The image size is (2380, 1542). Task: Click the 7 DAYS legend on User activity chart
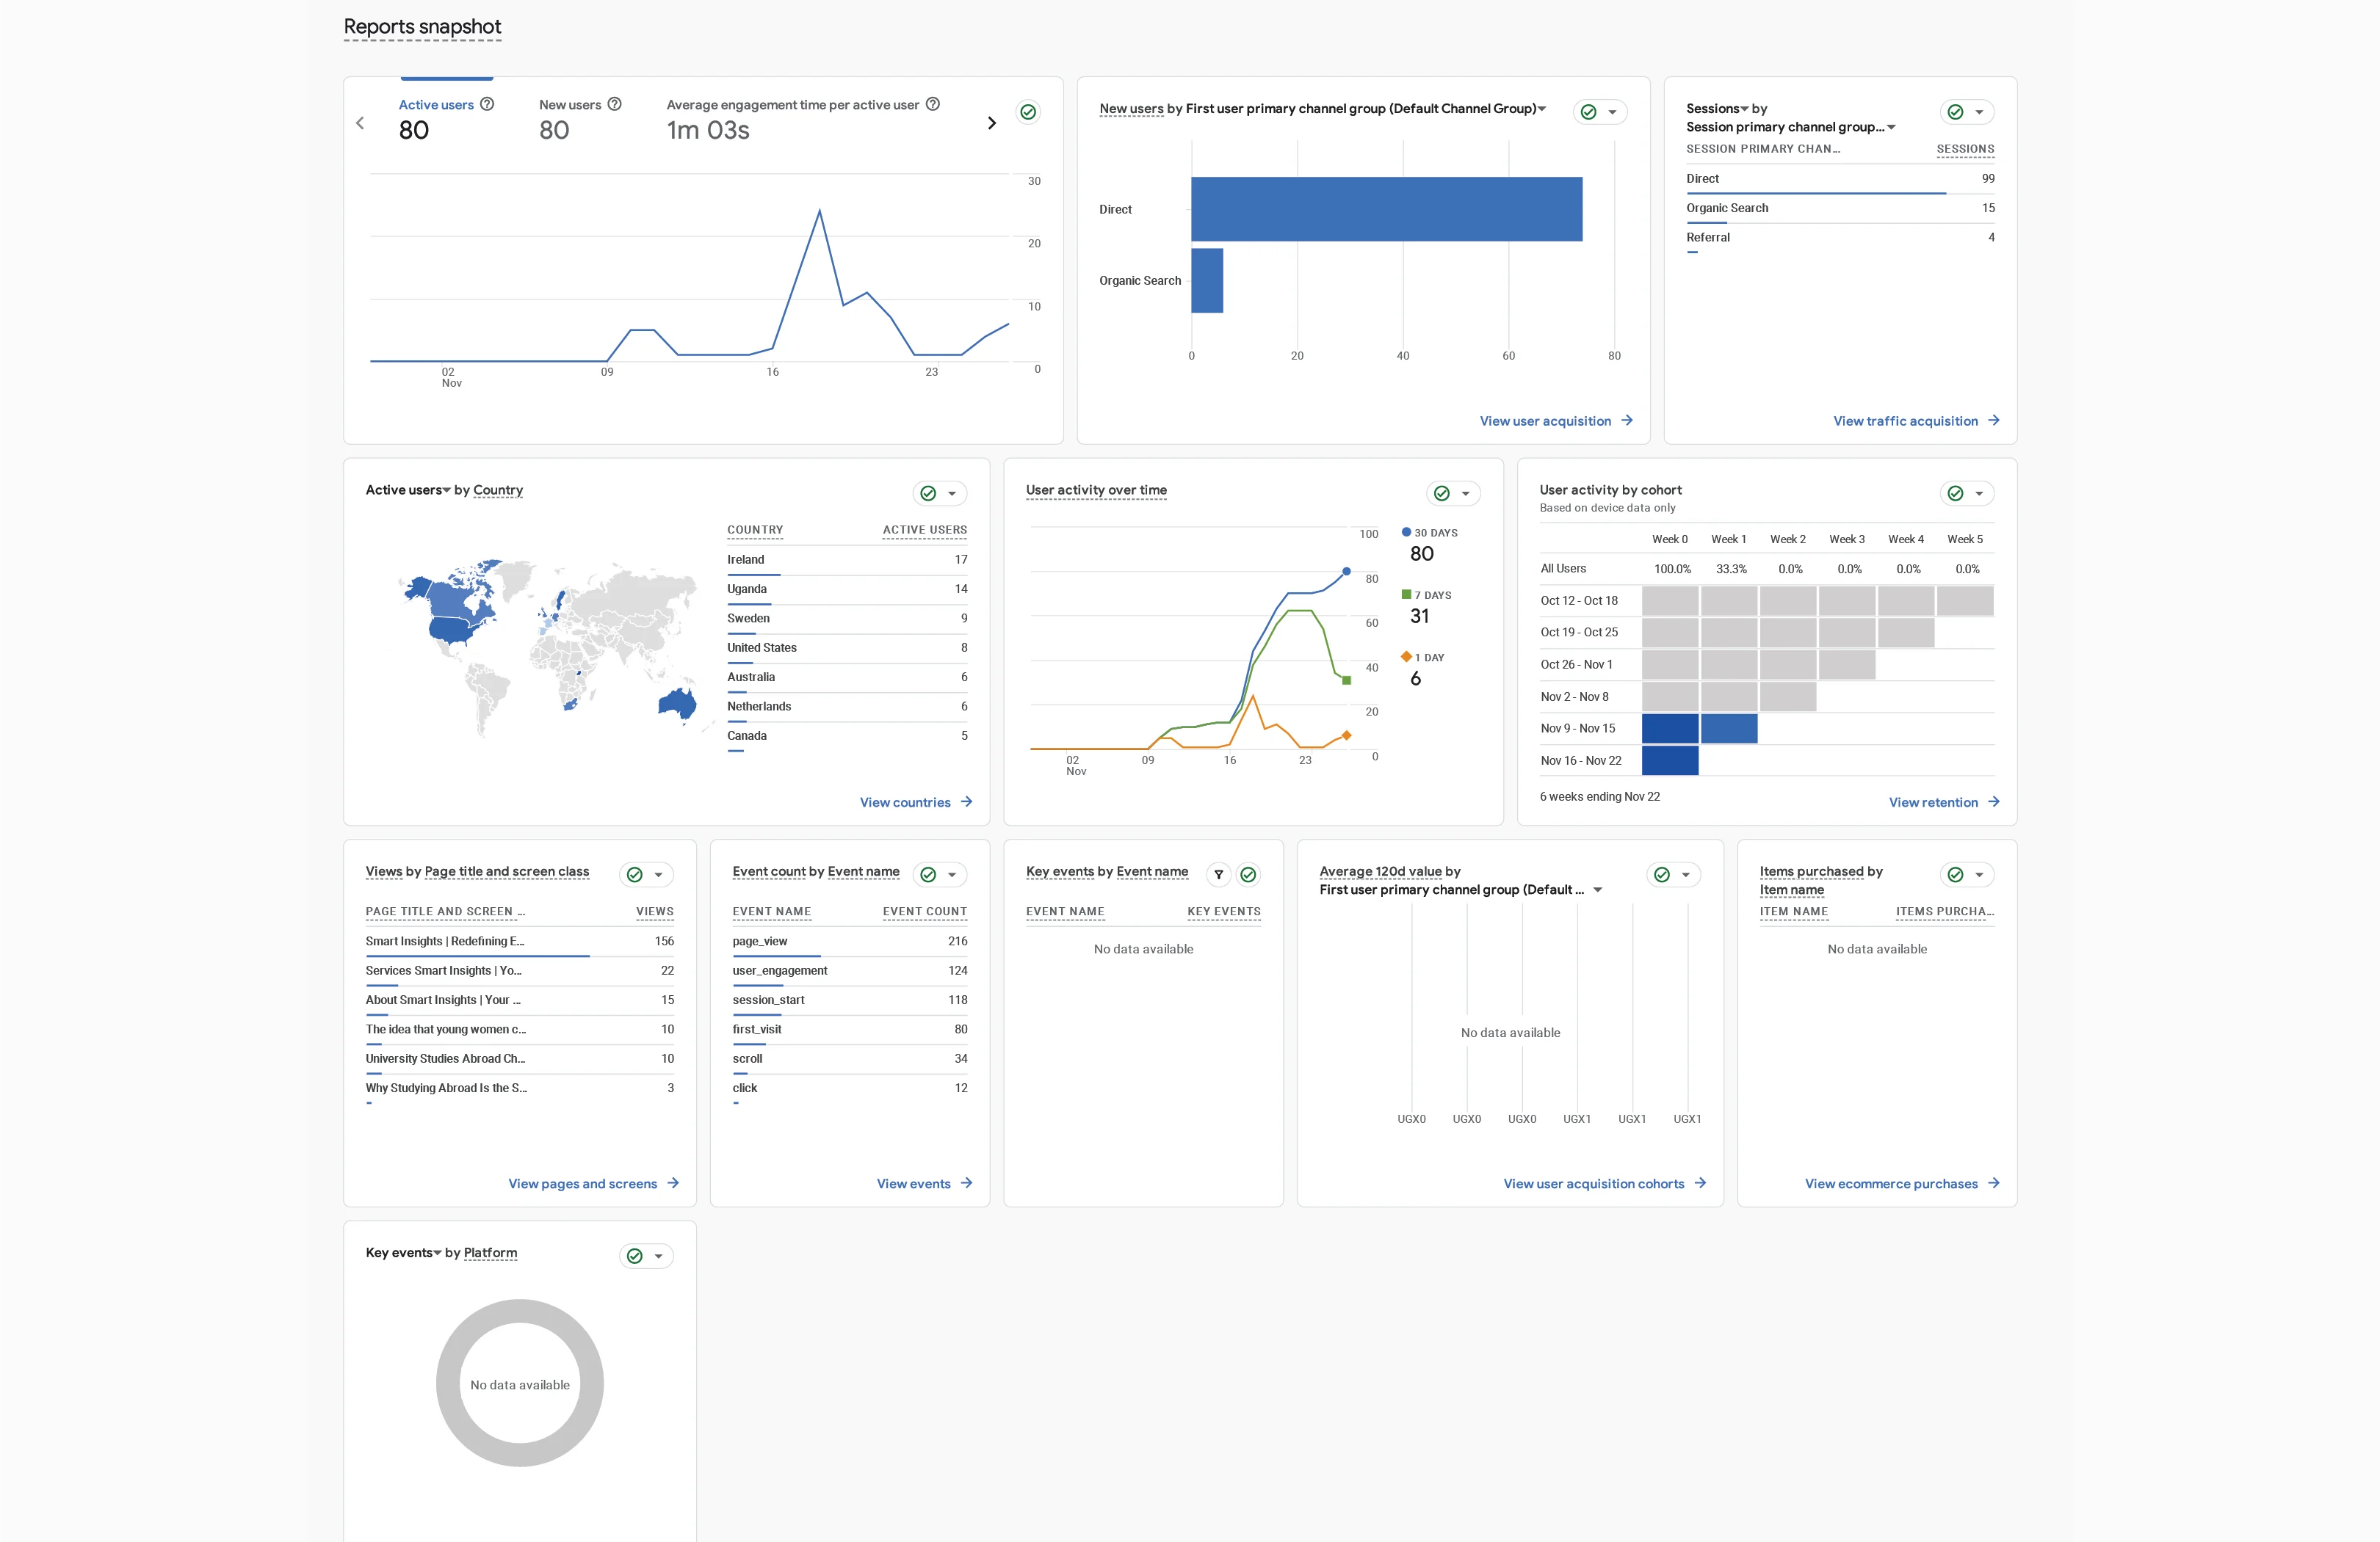1428,594
